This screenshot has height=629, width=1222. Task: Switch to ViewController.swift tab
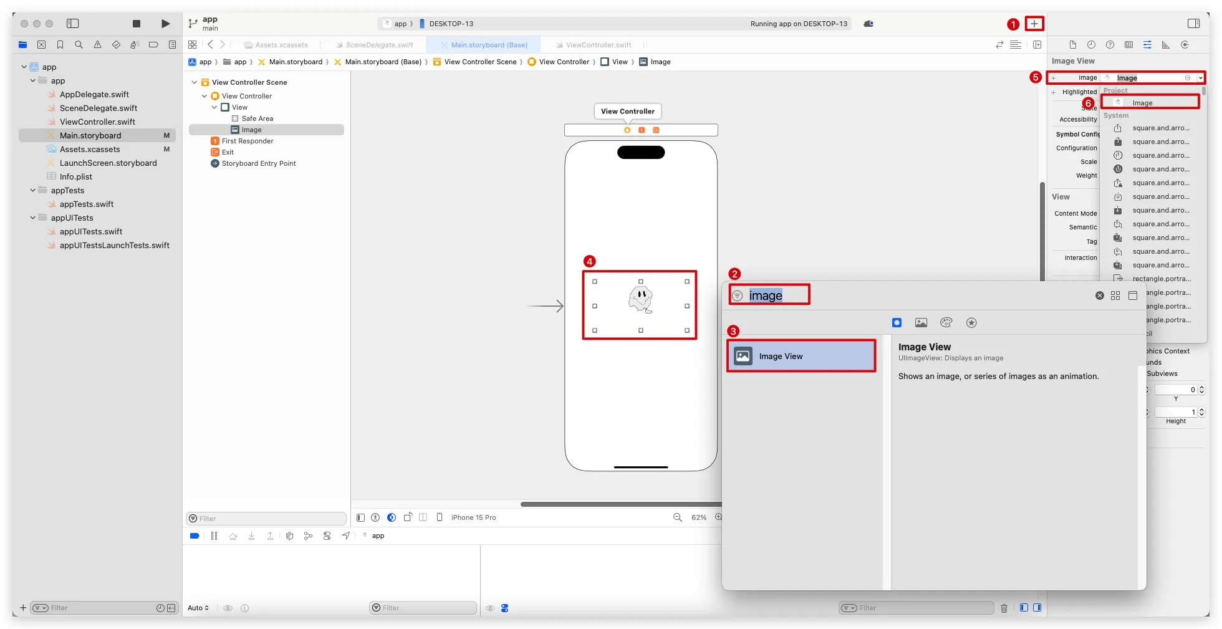pyautogui.click(x=598, y=45)
